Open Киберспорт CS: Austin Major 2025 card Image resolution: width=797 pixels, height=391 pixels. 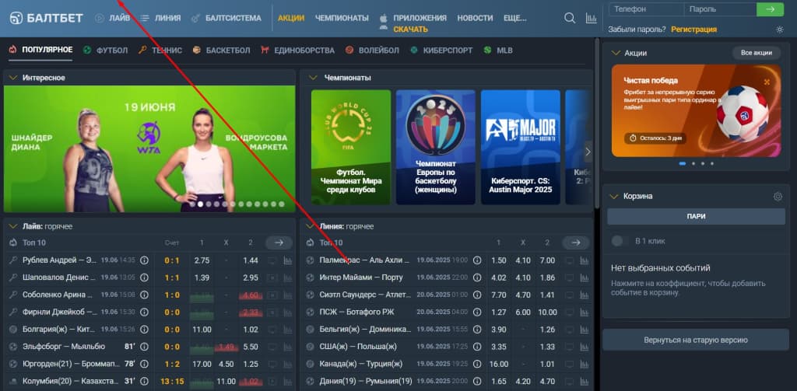pos(521,147)
